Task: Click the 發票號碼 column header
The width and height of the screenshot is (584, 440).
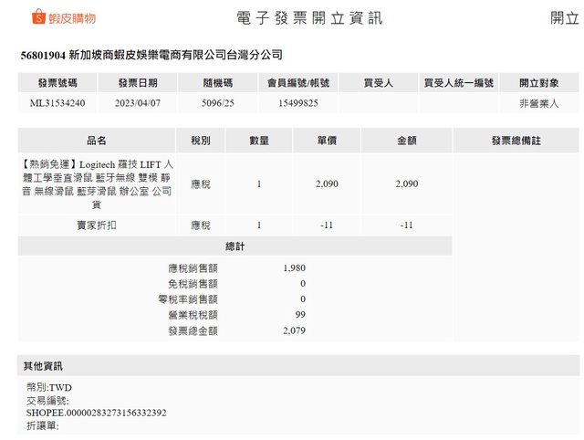Action: click(x=57, y=82)
